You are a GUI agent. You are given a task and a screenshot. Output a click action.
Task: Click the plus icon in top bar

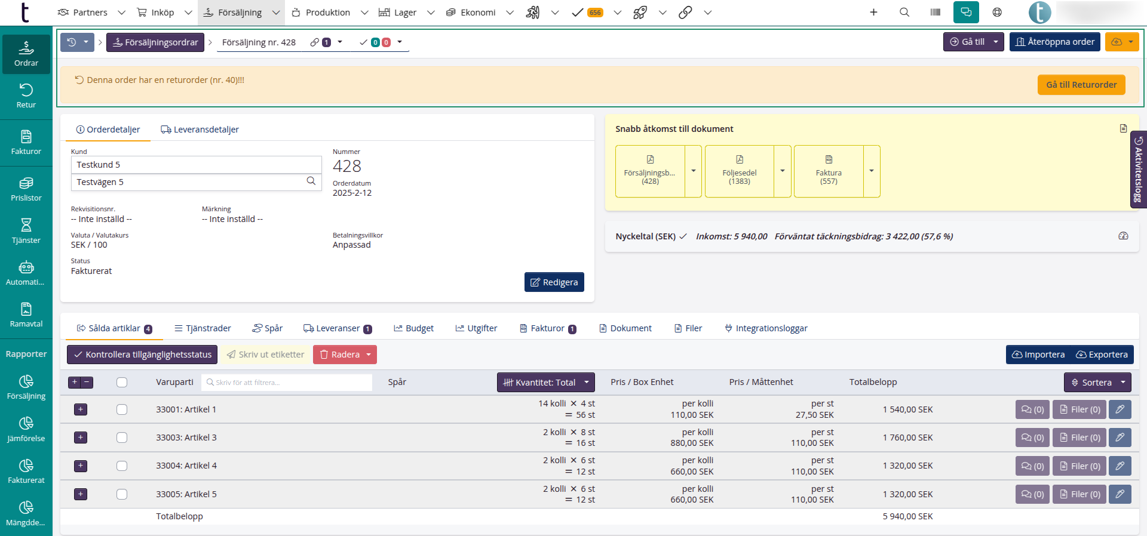pyautogui.click(x=873, y=12)
